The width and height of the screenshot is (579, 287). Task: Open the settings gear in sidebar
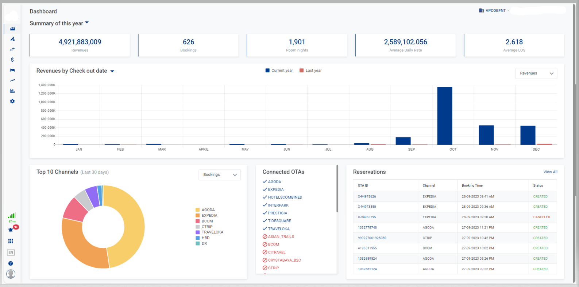point(12,101)
